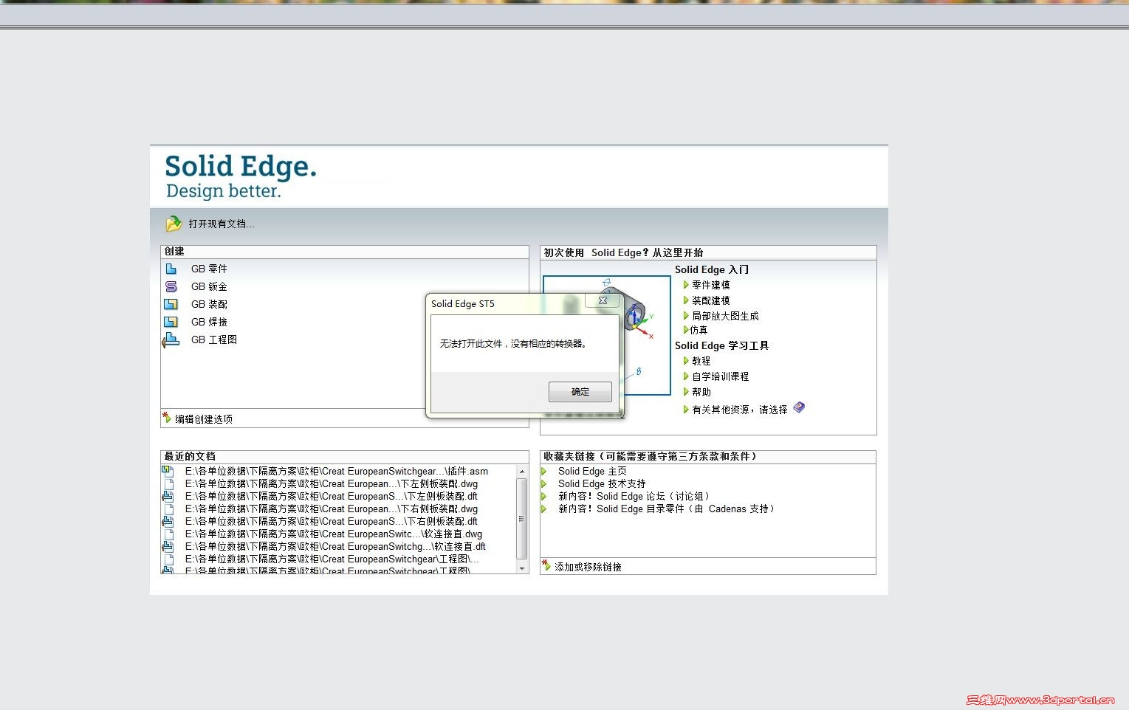
Task: Click the file icon for 下左侧板装配.dwg
Action: click(x=168, y=483)
